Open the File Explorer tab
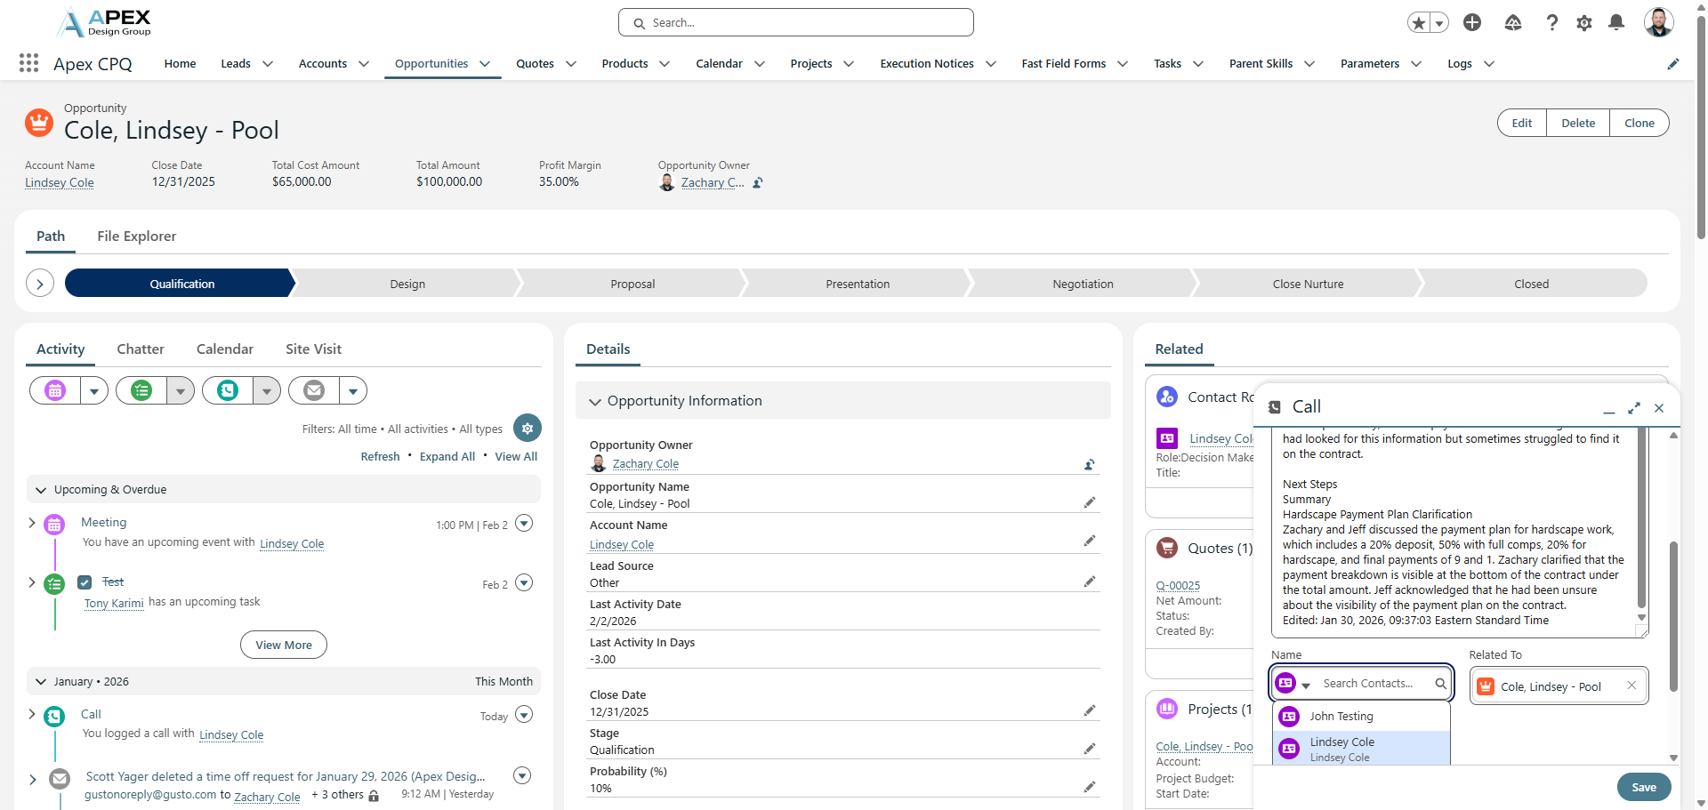 tap(136, 237)
